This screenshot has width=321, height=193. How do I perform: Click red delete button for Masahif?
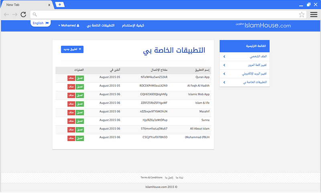coord(71,112)
